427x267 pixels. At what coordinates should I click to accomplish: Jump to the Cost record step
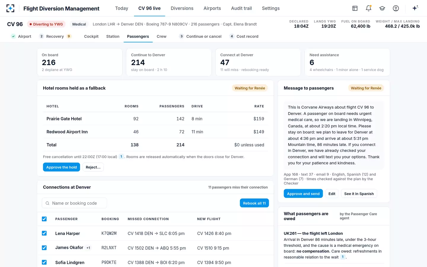pos(244,36)
